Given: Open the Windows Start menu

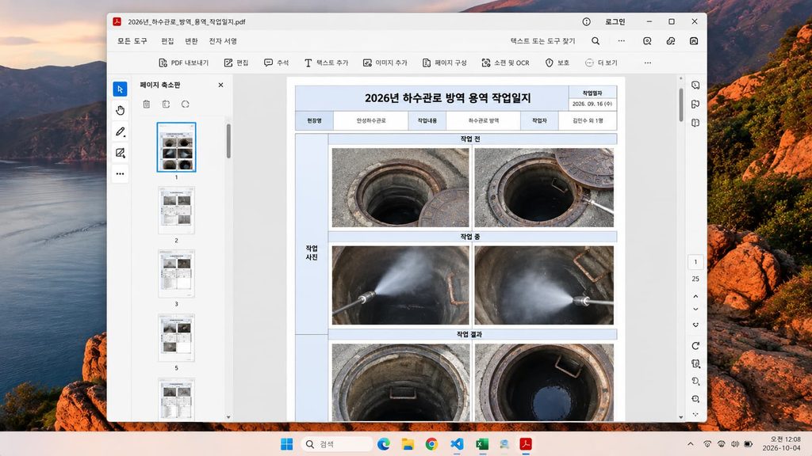Looking at the screenshot, I should click(x=286, y=444).
